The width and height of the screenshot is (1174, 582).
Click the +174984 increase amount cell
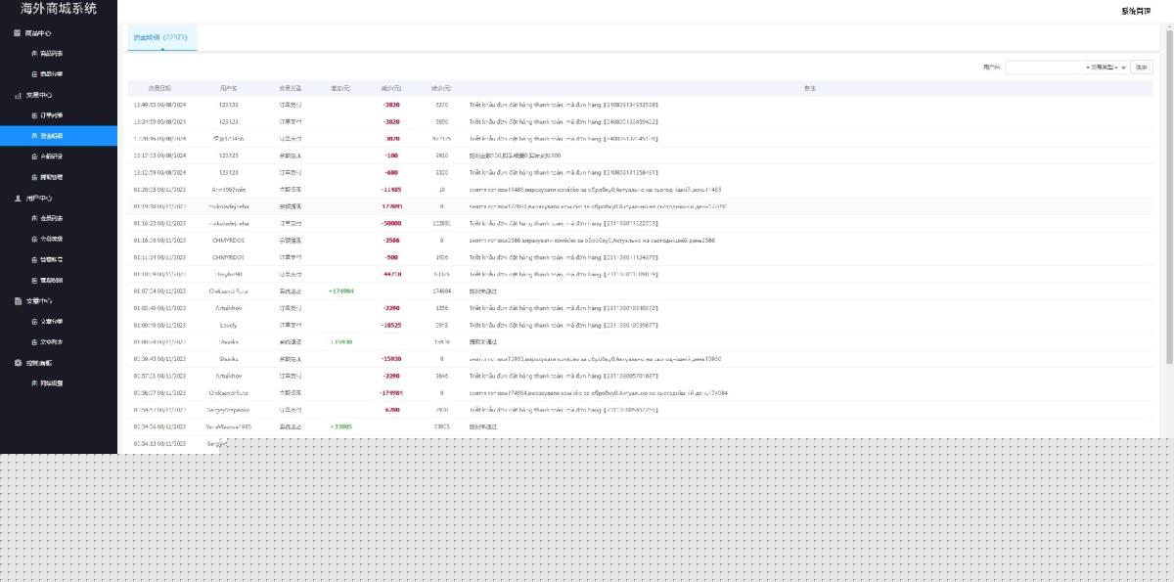(x=341, y=291)
